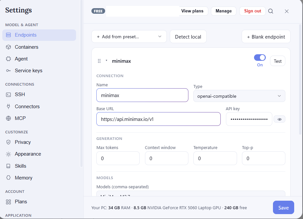Go to Memory settings
This screenshot has width=303, height=219.
pos(39,178)
